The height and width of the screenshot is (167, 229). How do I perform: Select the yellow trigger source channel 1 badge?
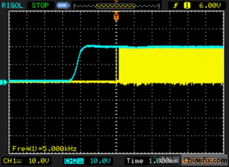point(187,5)
